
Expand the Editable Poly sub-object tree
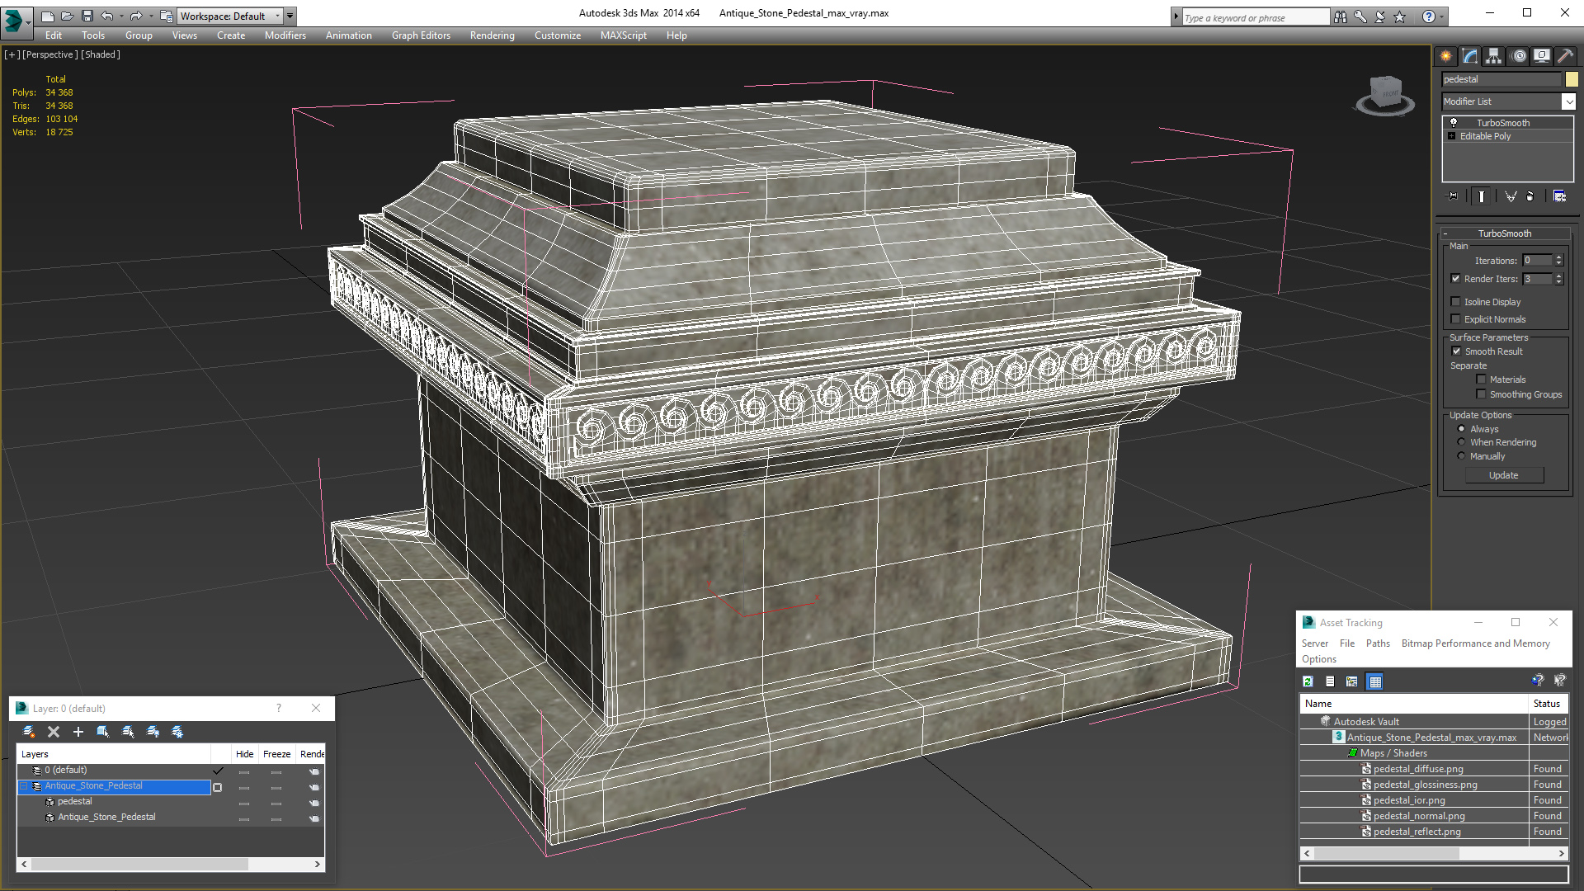[1451, 136]
